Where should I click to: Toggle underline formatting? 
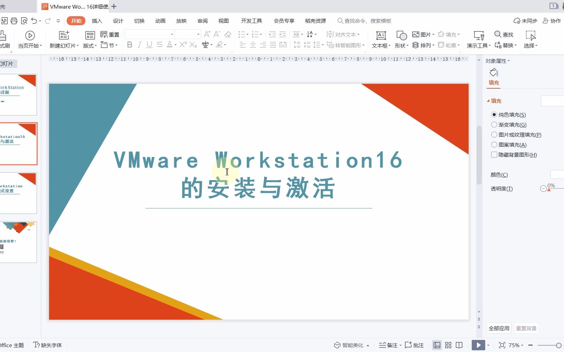149,45
